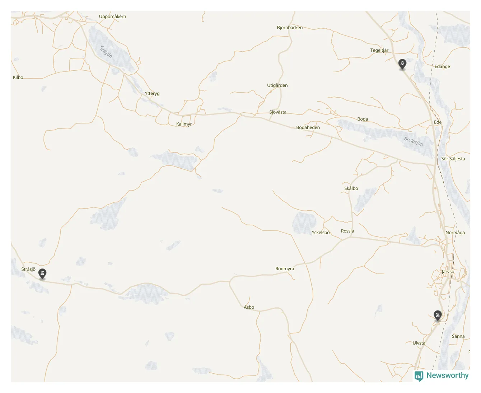Click the Sör Säljesta label
The width and height of the screenshot is (481, 393).
(x=453, y=159)
